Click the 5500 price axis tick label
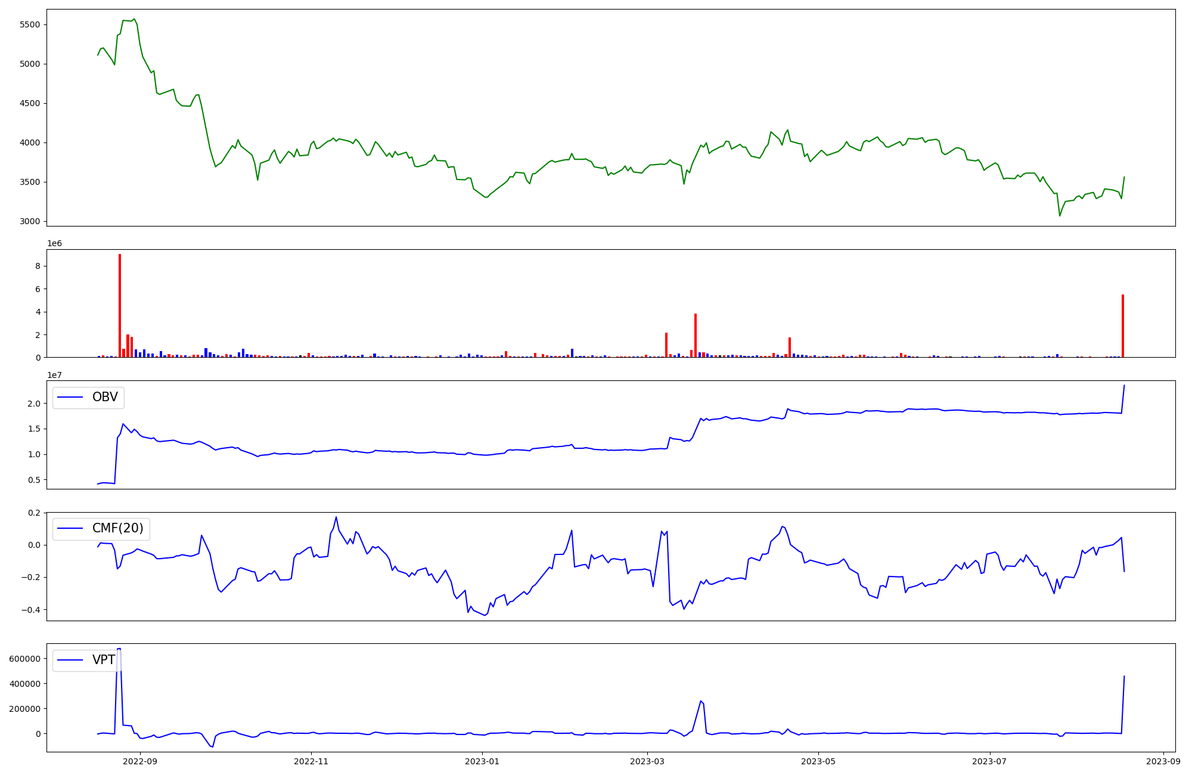The image size is (1192, 775). [30, 24]
